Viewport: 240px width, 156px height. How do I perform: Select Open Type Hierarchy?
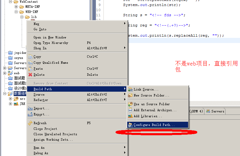(77, 43)
